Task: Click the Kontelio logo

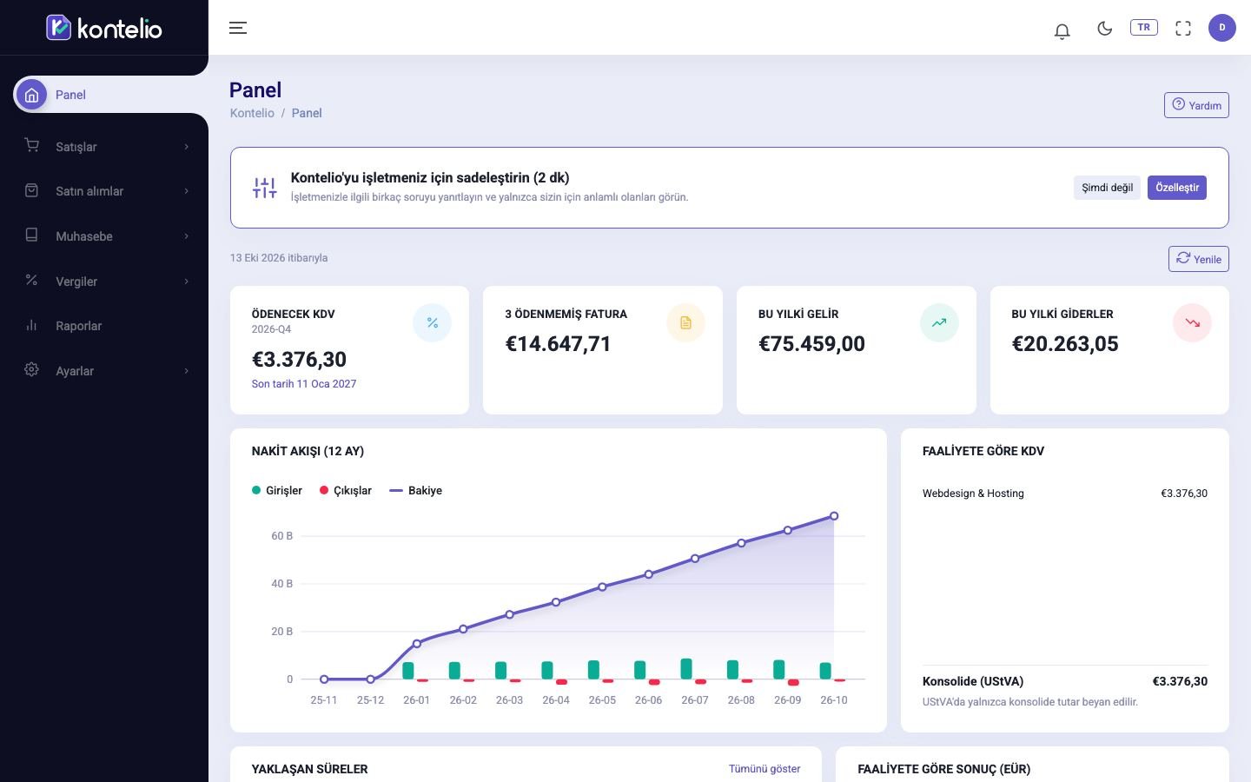Action: pos(104,28)
